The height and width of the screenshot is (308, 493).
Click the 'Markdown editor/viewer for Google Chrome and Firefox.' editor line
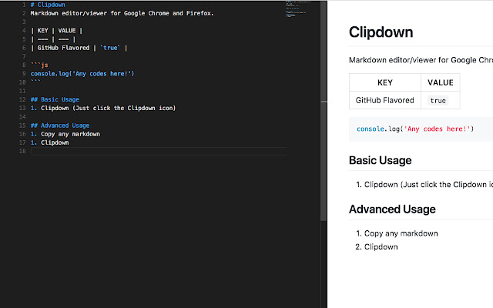[122, 13]
